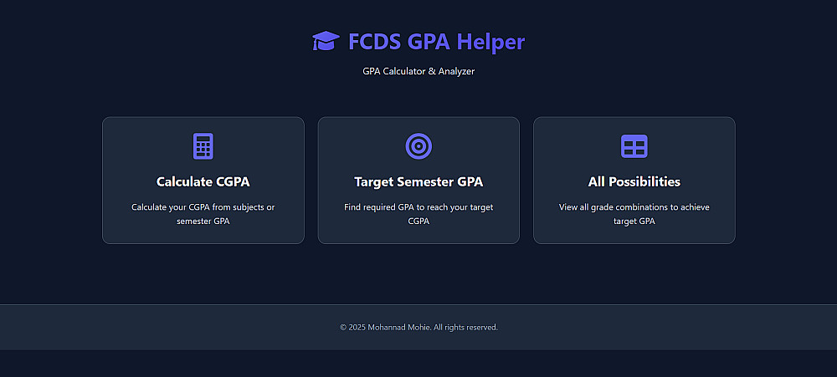Click the graduation cap logo icon
This screenshot has height=377, width=837.
pyautogui.click(x=325, y=41)
